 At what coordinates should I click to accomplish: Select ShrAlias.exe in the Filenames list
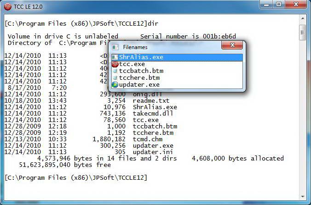[177, 57]
